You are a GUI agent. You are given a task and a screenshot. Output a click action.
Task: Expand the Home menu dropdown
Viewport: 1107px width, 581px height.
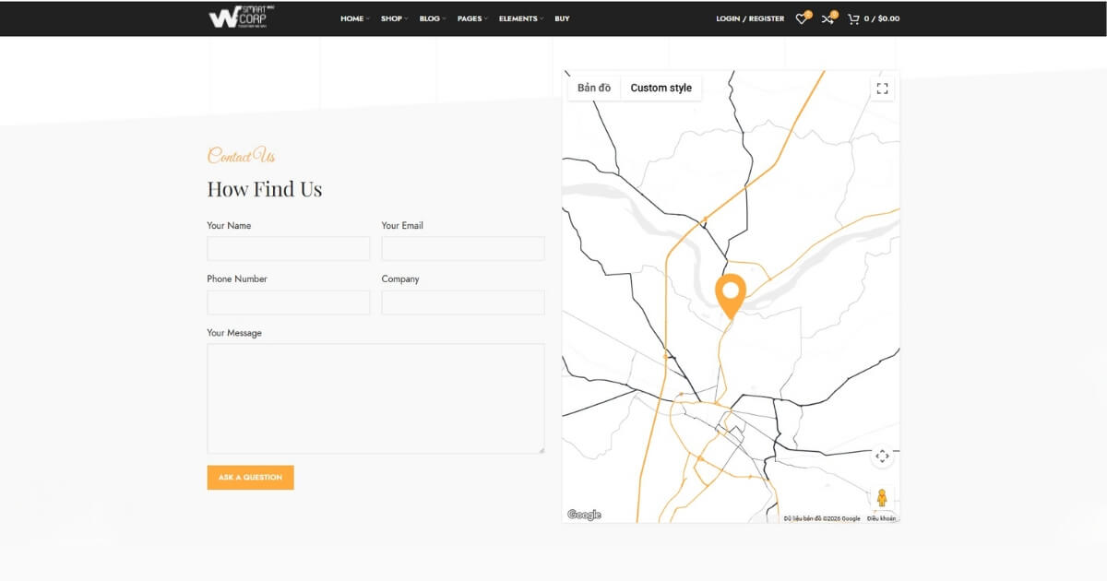[x=354, y=18]
